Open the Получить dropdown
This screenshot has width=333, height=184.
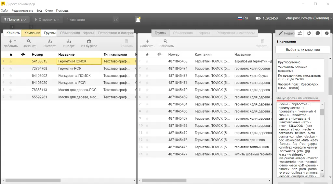coord(15,20)
